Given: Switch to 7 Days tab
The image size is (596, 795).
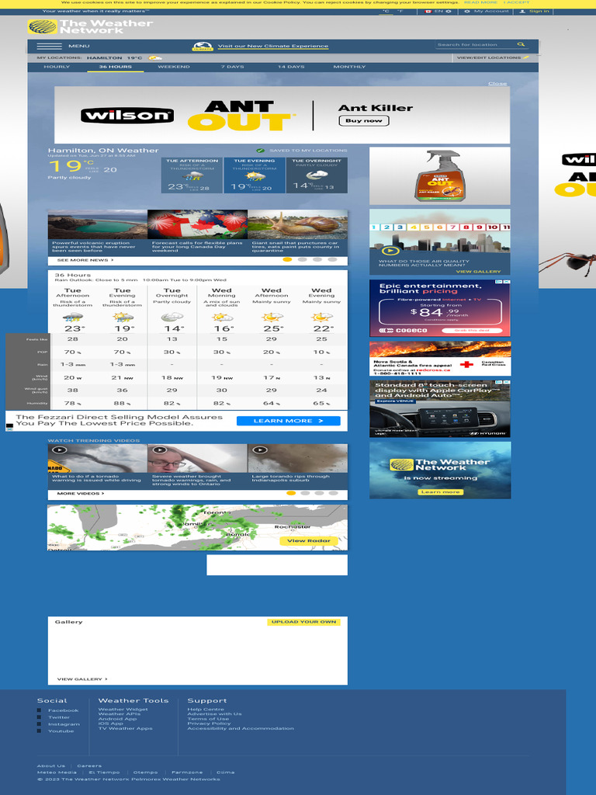Looking at the screenshot, I should point(232,67).
